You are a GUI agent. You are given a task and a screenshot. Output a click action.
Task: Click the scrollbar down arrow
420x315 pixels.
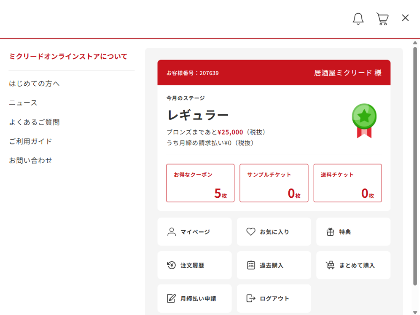[x=415, y=312]
